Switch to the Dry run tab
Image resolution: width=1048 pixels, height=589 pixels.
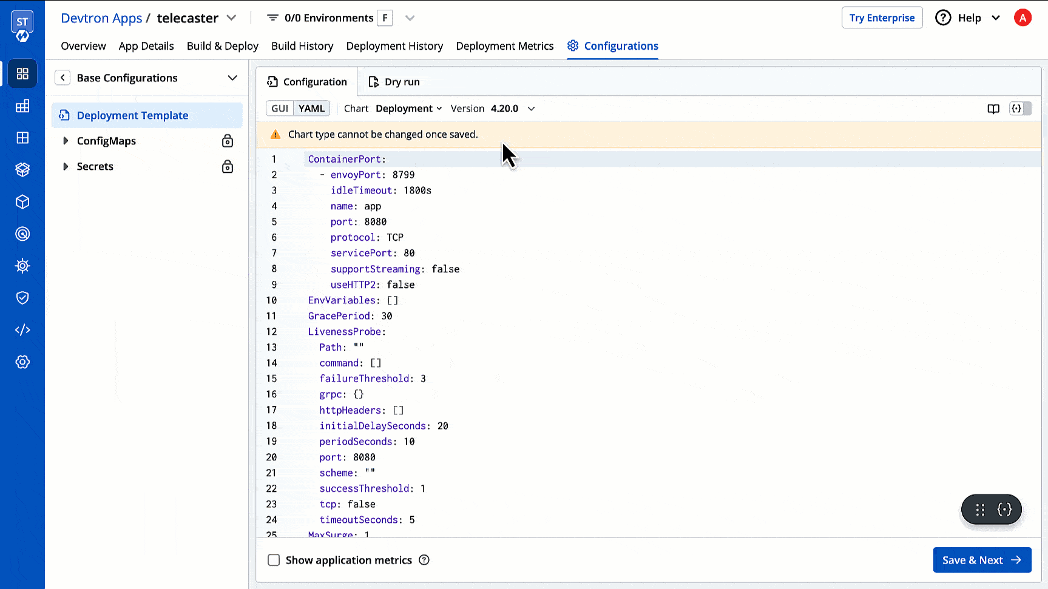pyautogui.click(x=394, y=82)
